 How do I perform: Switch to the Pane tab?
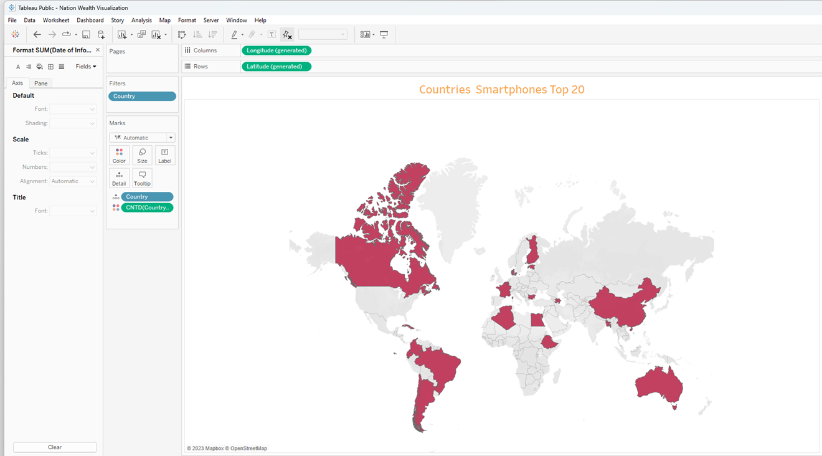coord(40,82)
